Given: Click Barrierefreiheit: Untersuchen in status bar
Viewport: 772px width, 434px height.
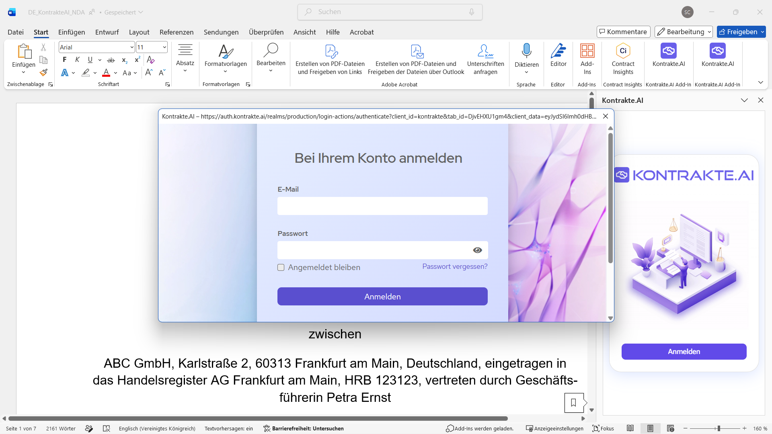Looking at the screenshot, I should pos(304,429).
